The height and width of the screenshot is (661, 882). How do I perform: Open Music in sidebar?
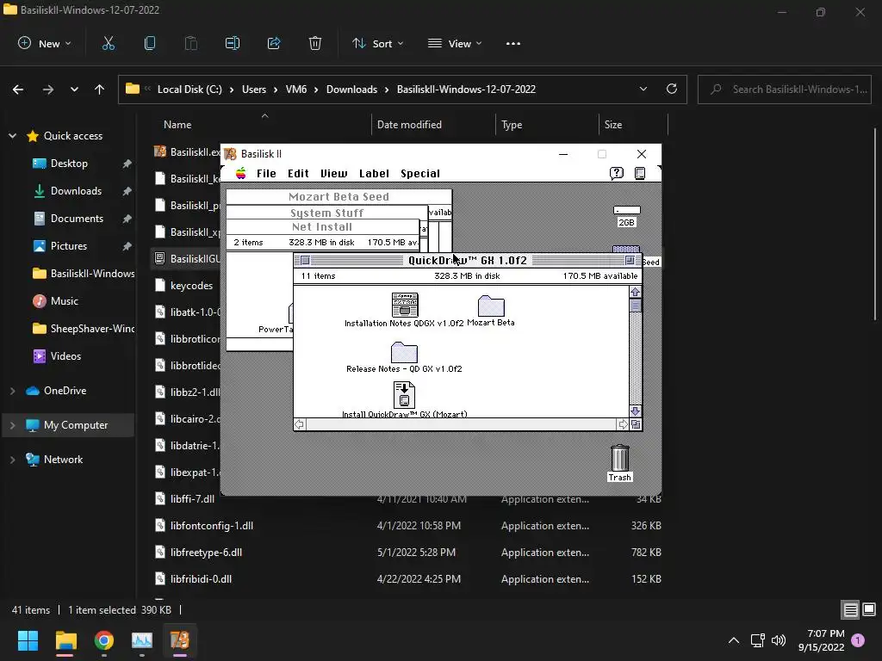[x=64, y=300]
